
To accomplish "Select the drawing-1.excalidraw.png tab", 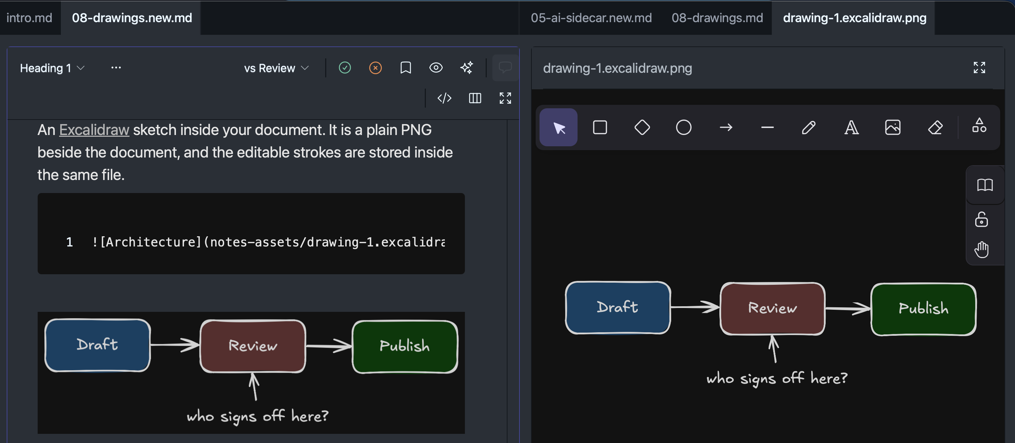I will (x=854, y=18).
